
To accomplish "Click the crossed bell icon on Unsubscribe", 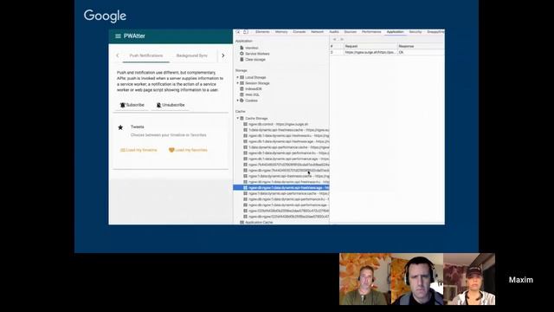I will pos(158,105).
